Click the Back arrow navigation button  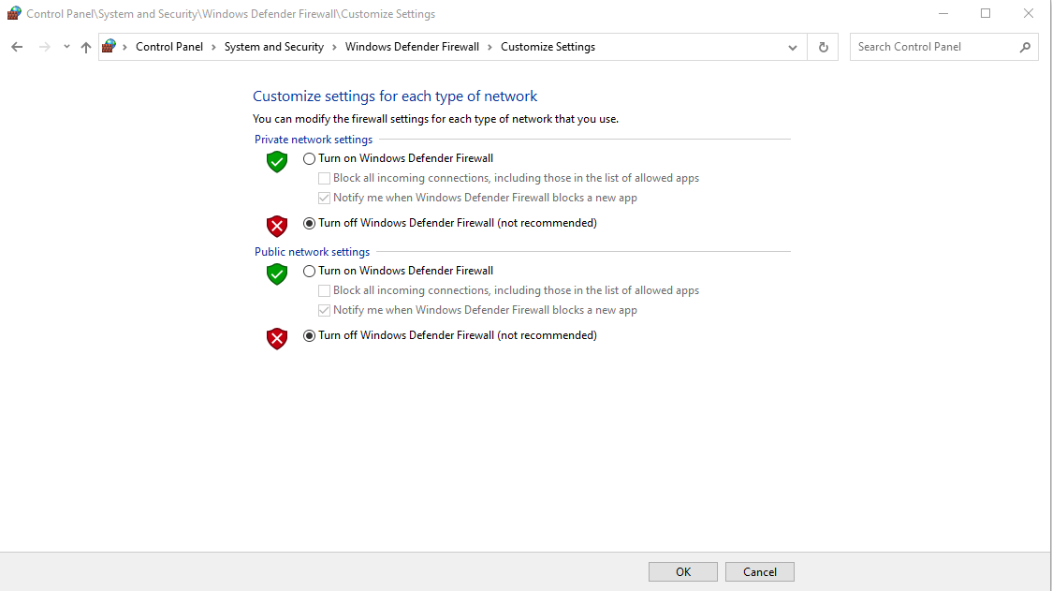click(x=17, y=47)
